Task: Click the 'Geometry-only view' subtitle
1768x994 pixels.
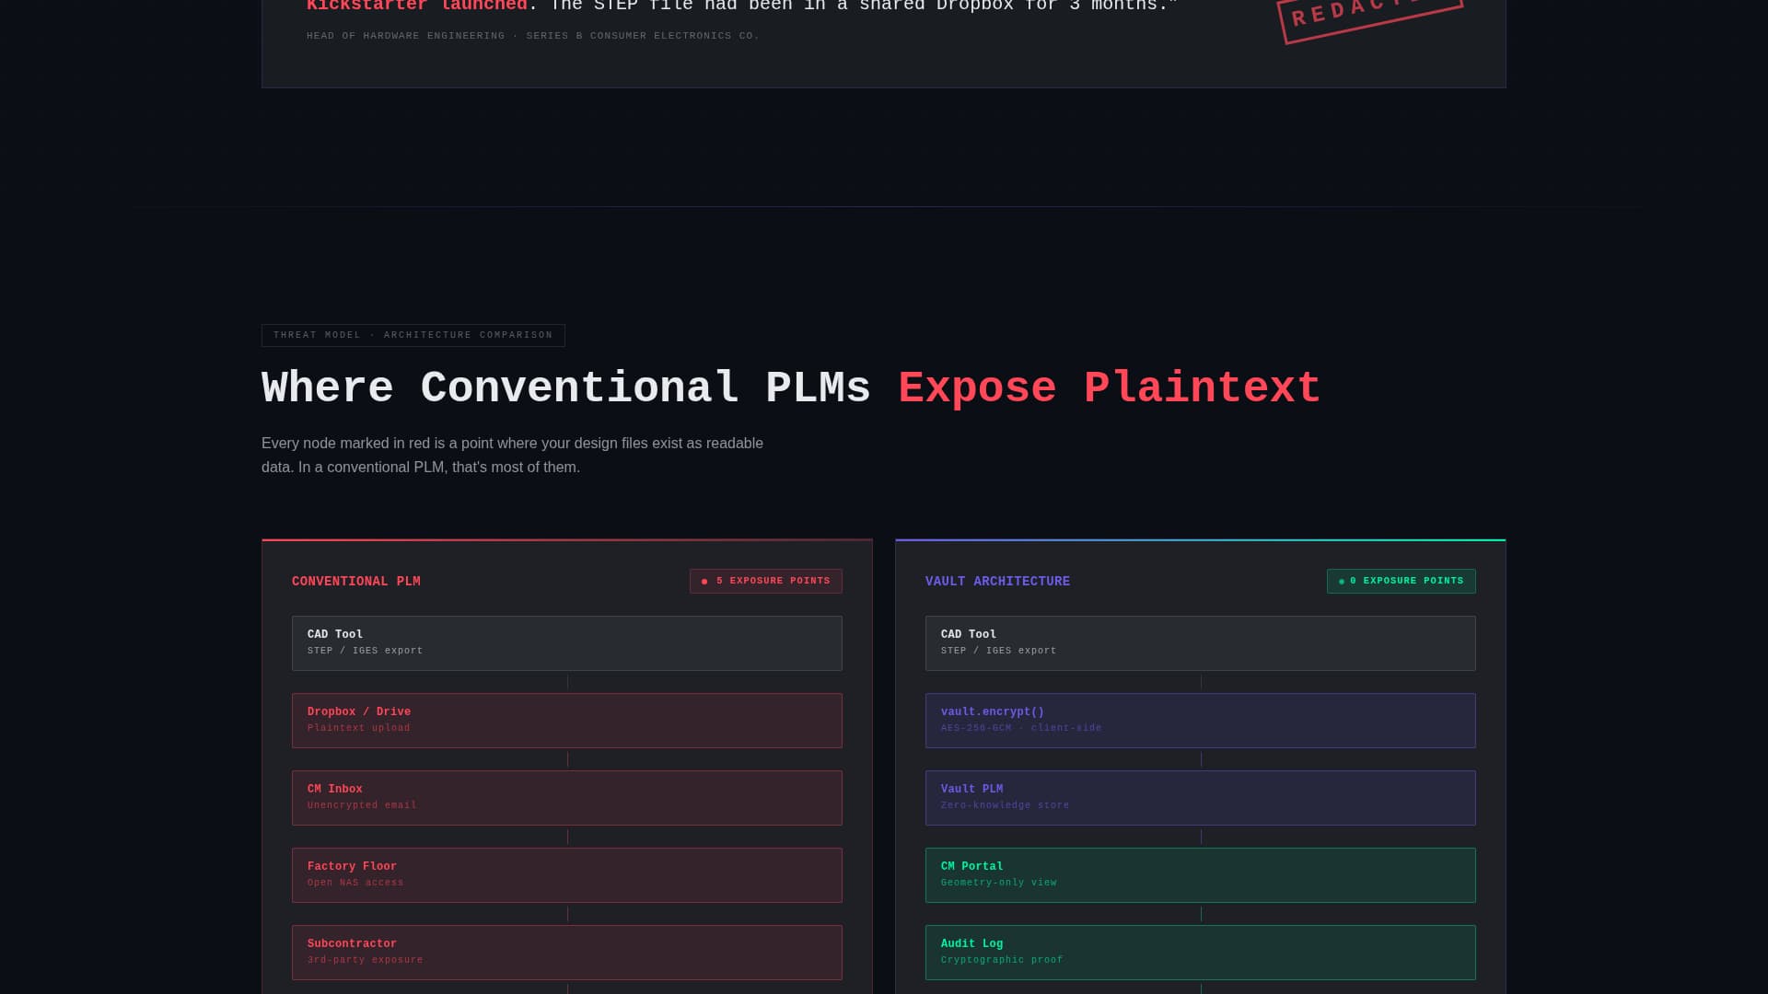Action: tap(999, 883)
